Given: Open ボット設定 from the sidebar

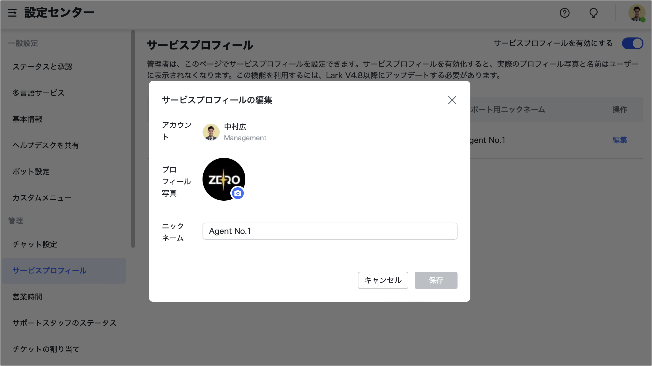Looking at the screenshot, I should [x=31, y=171].
